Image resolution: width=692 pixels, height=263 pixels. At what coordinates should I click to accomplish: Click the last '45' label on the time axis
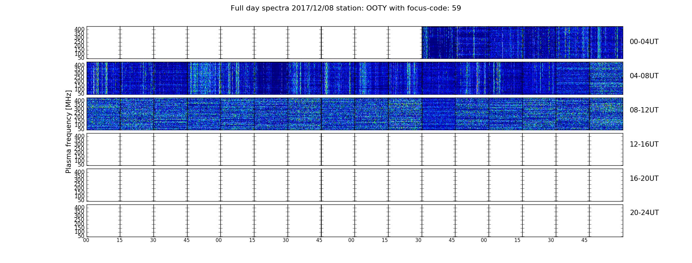(x=584, y=240)
